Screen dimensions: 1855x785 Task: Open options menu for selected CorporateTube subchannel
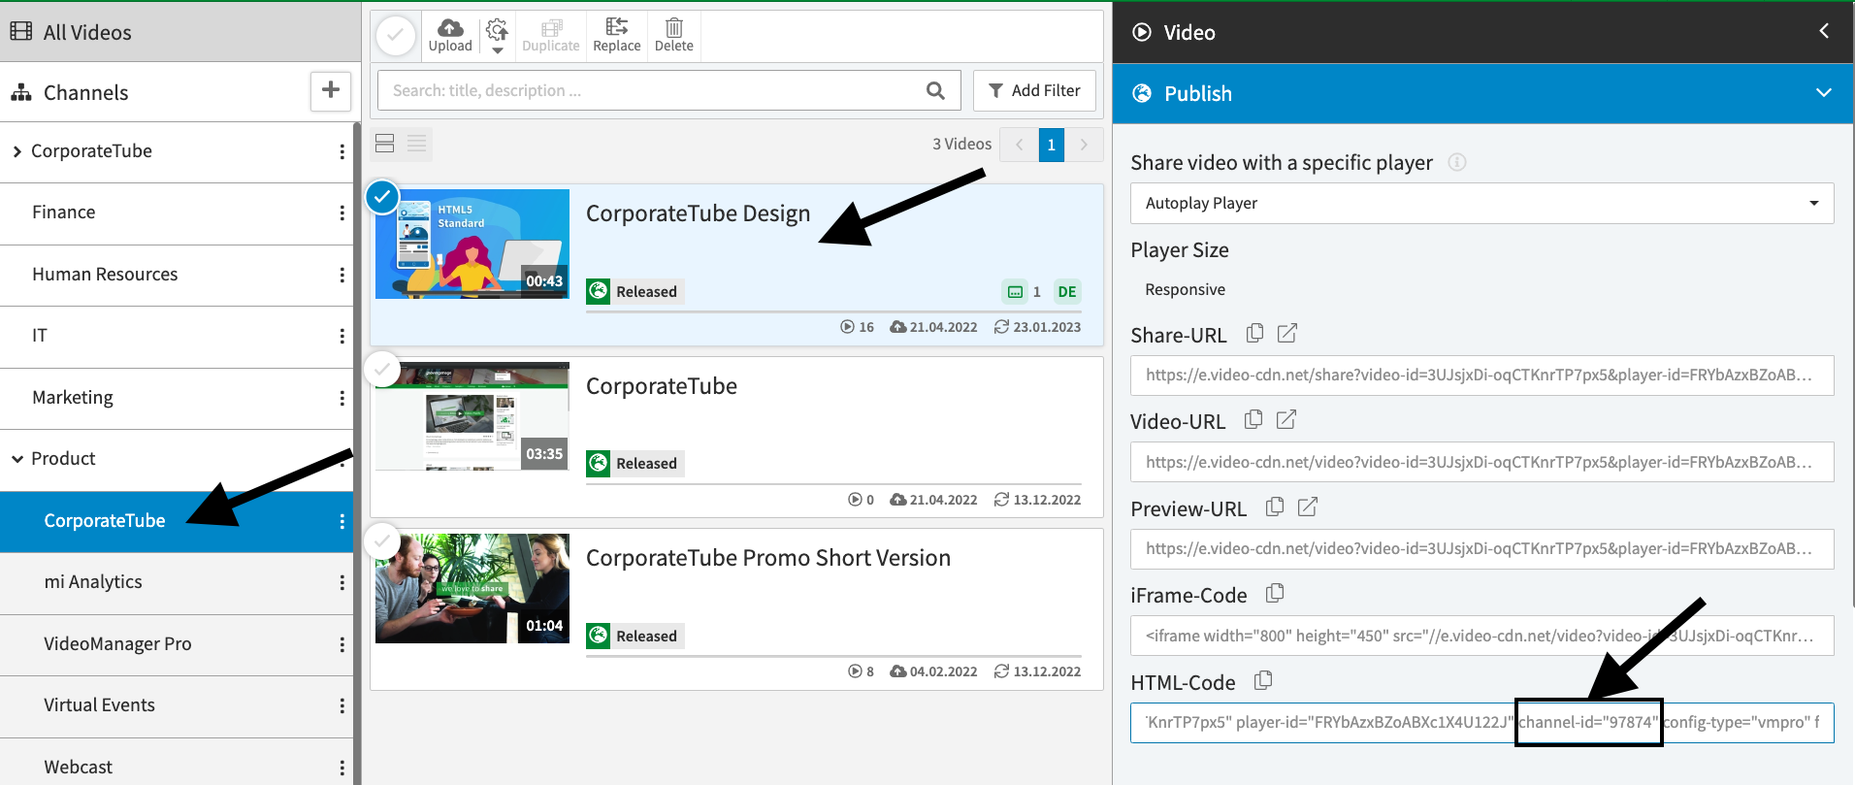342,521
